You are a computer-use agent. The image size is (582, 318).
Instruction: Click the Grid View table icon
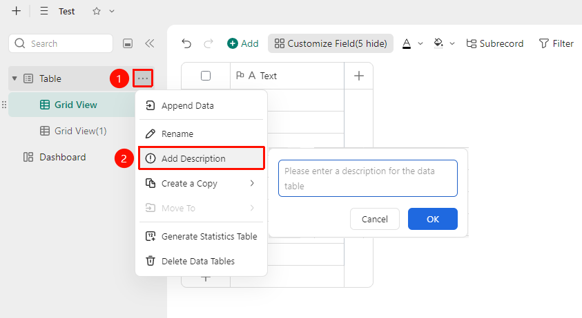[x=45, y=105]
